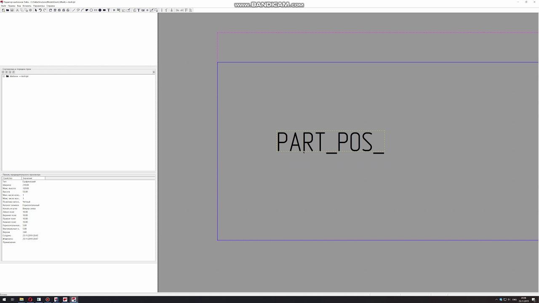539x303 pixels.
Task: Click the Тип value Графический
Action: tap(29, 181)
